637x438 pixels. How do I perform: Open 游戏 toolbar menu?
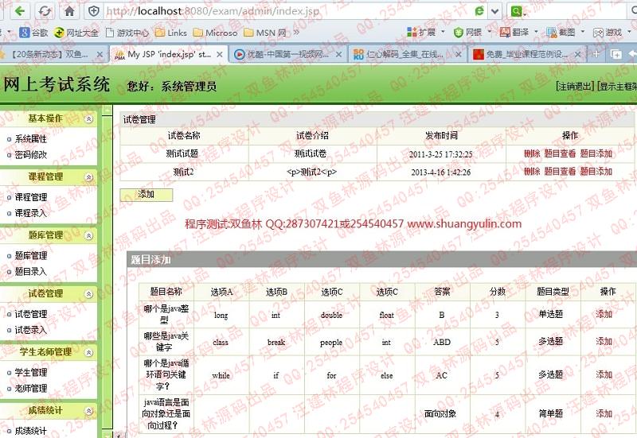612,32
